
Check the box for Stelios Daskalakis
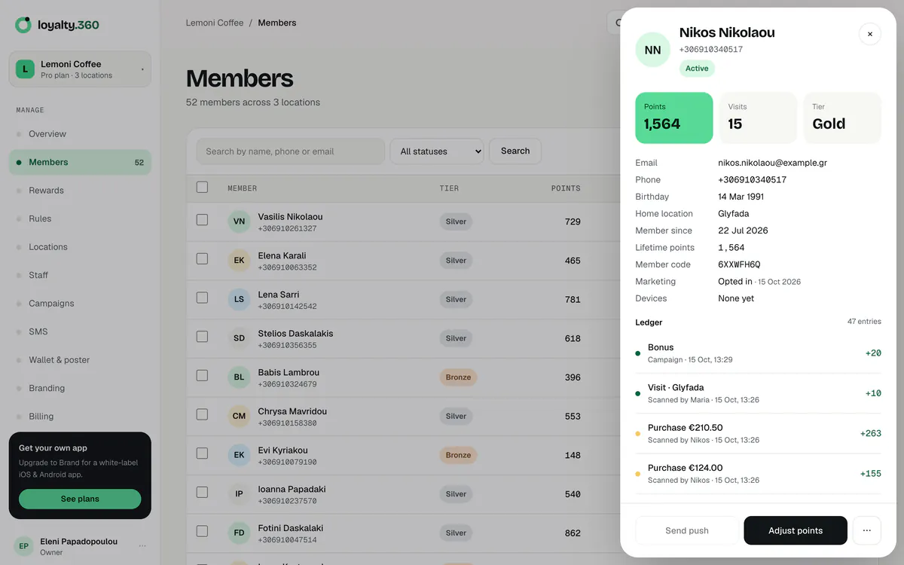[x=202, y=337]
